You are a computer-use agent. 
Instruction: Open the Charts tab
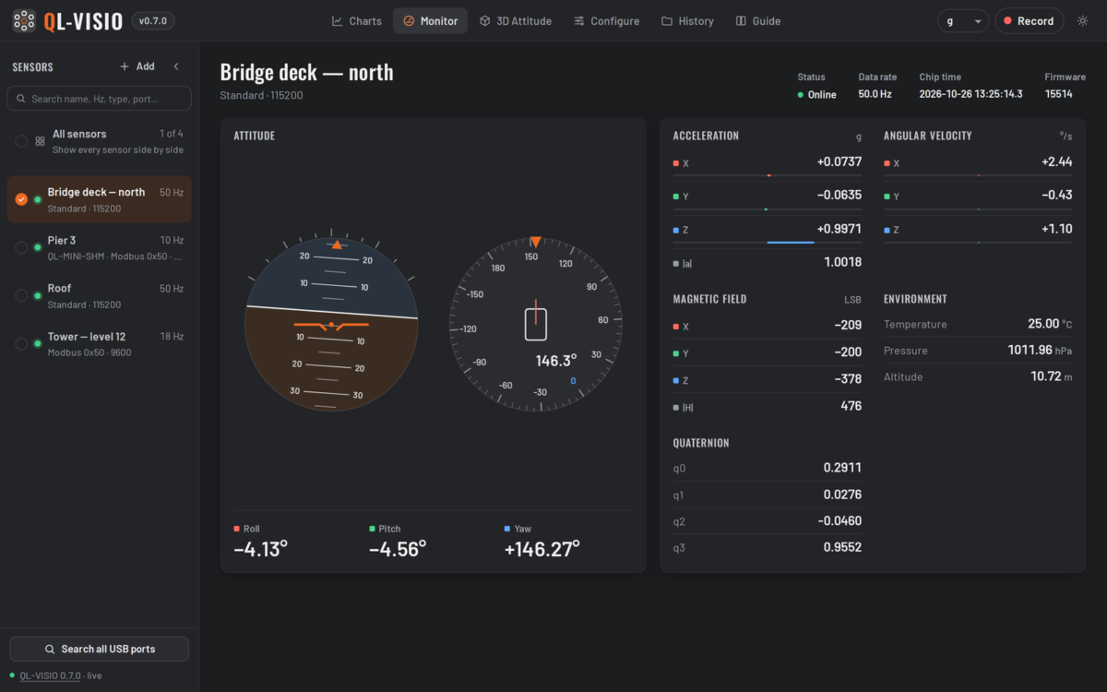(356, 21)
